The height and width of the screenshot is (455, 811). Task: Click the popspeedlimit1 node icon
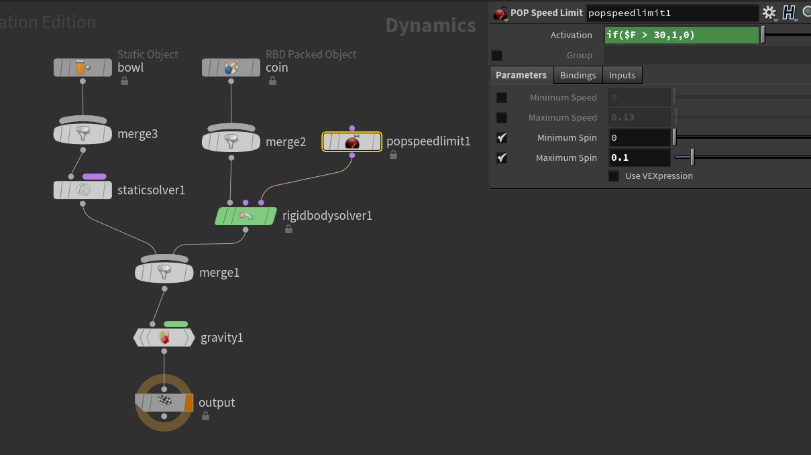click(352, 142)
